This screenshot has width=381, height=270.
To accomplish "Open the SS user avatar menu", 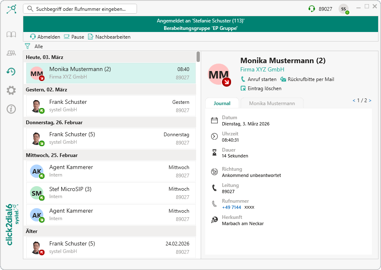I will tap(344, 9).
